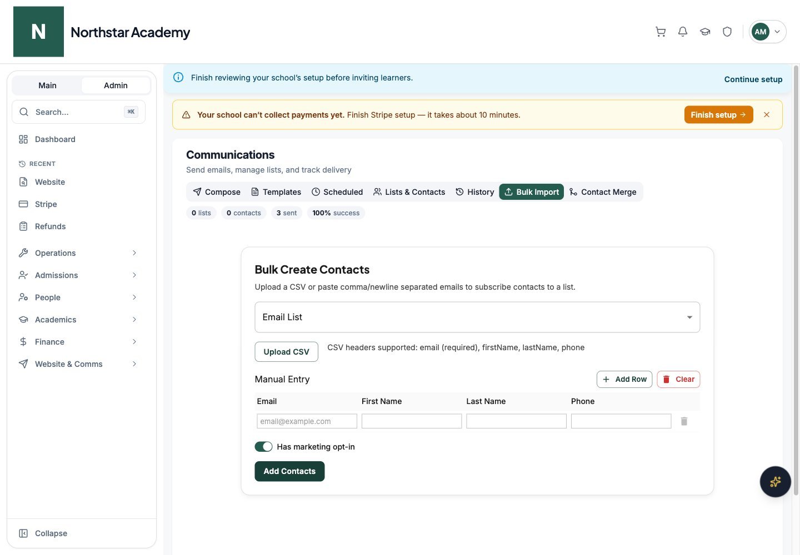The image size is (800, 555).
Task: Click the sidebar search magnifier icon
Action: (x=24, y=112)
